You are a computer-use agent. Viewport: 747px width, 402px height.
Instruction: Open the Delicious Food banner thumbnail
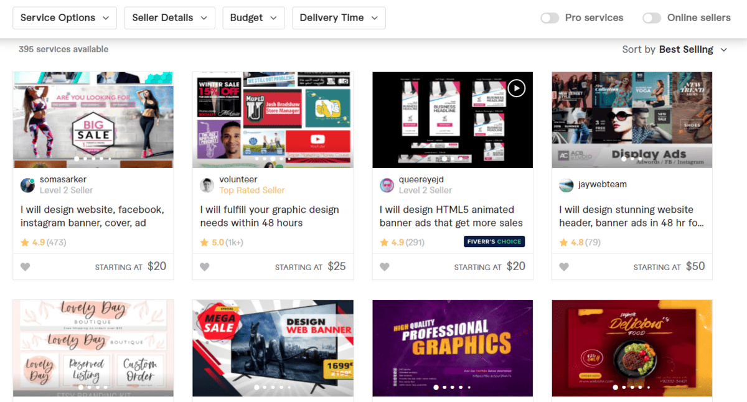click(x=632, y=348)
